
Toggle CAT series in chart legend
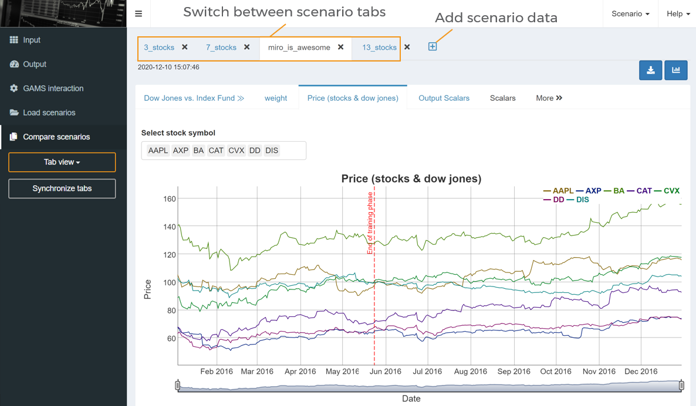click(640, 191)
